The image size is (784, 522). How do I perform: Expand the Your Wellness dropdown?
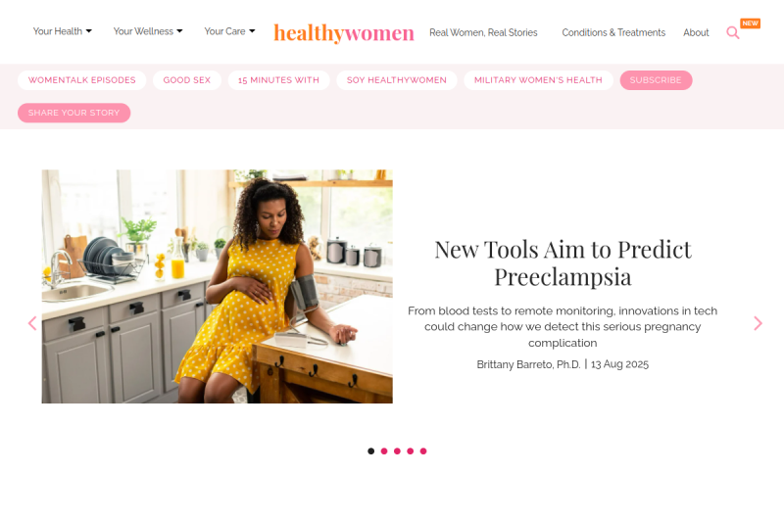[148, 31]
